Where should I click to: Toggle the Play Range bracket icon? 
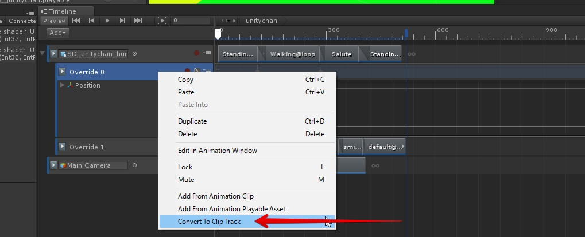162,21
